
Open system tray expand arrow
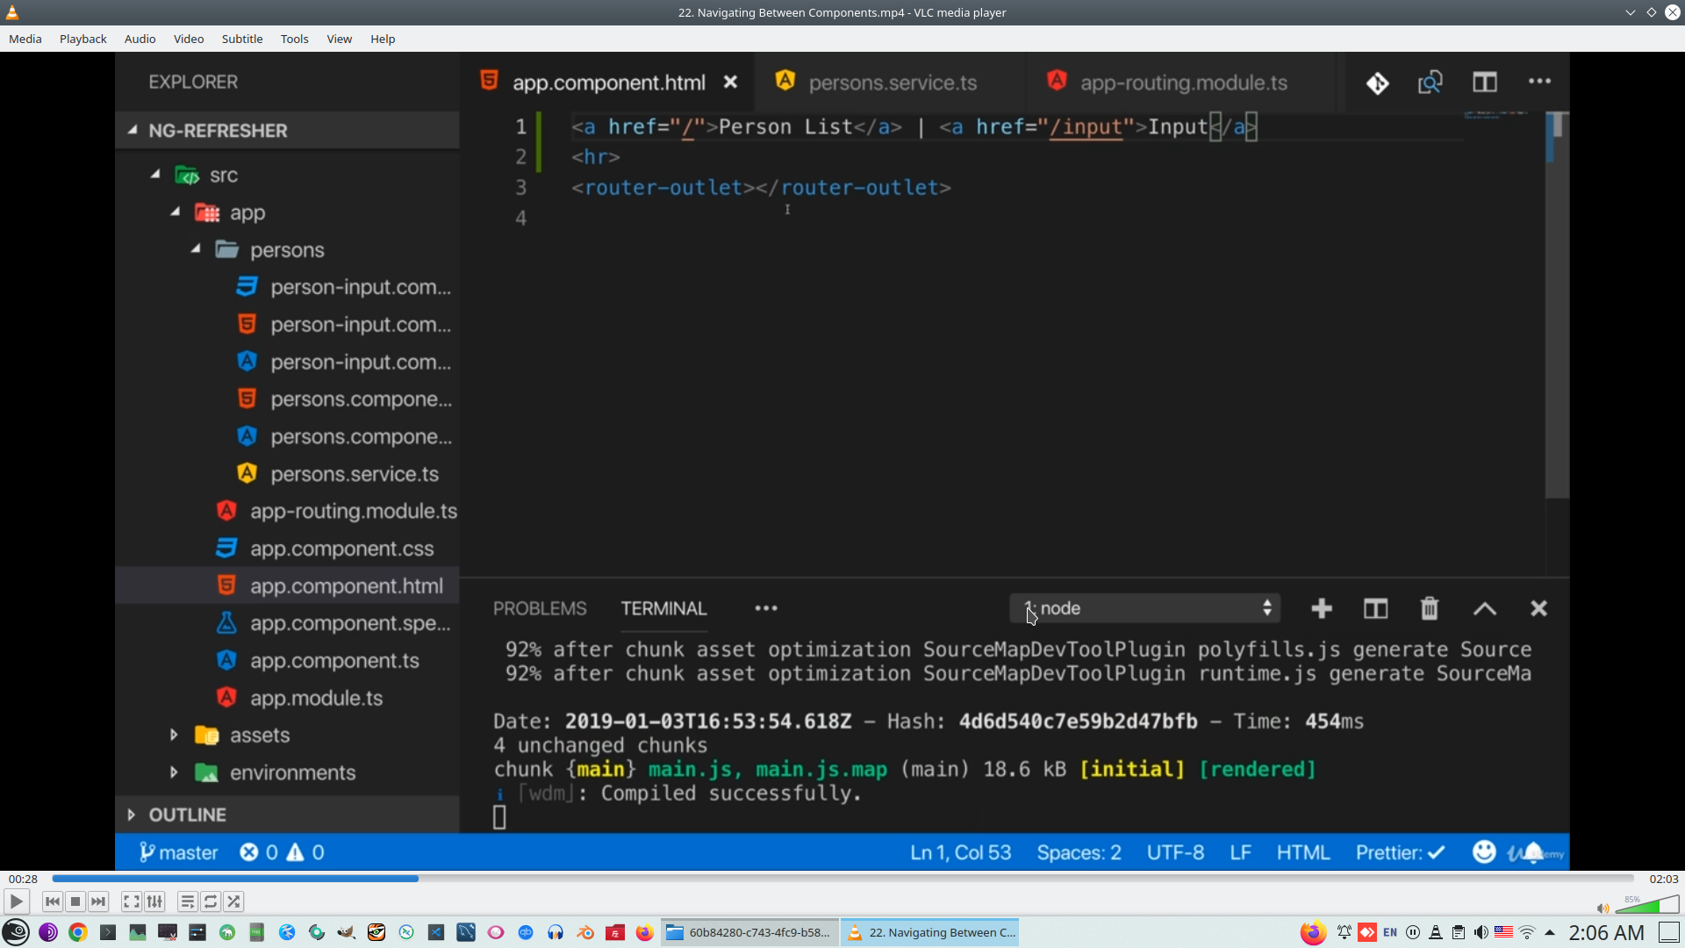[x=1550, y=932]
